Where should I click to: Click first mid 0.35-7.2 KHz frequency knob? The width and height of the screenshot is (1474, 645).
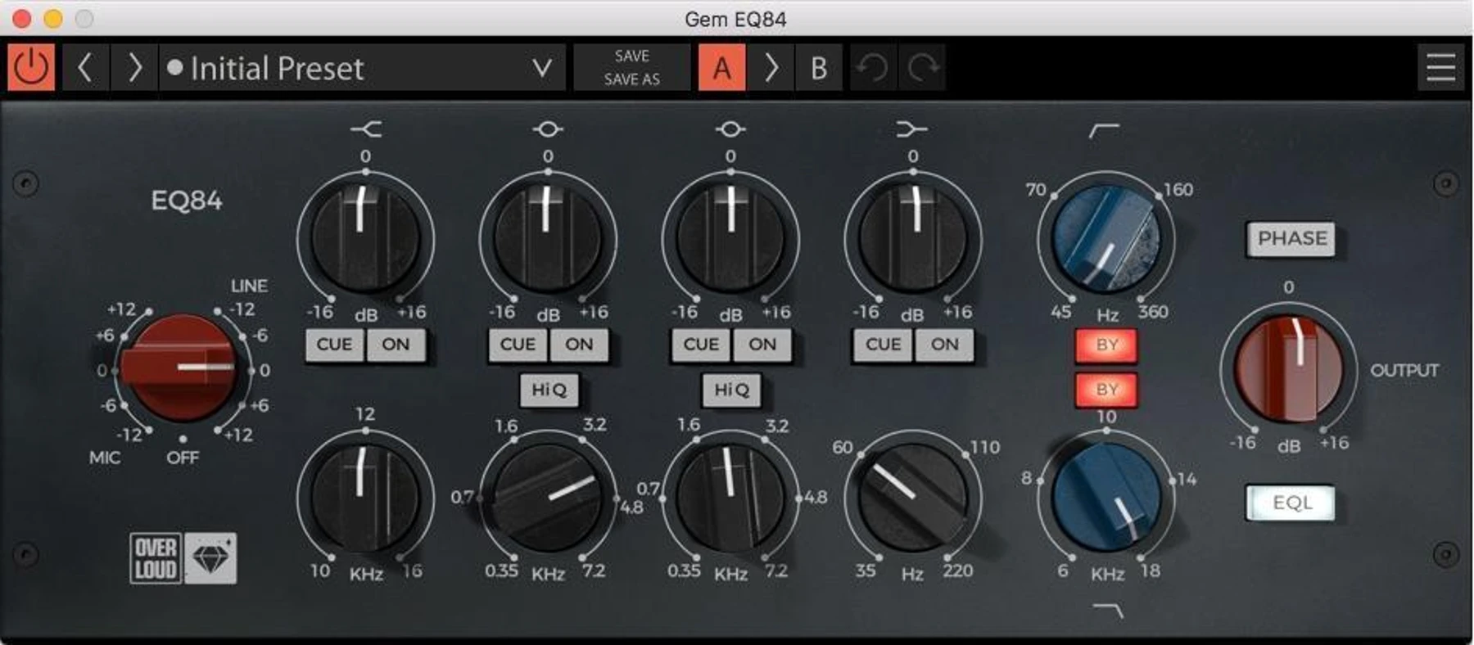pos(548,497)
